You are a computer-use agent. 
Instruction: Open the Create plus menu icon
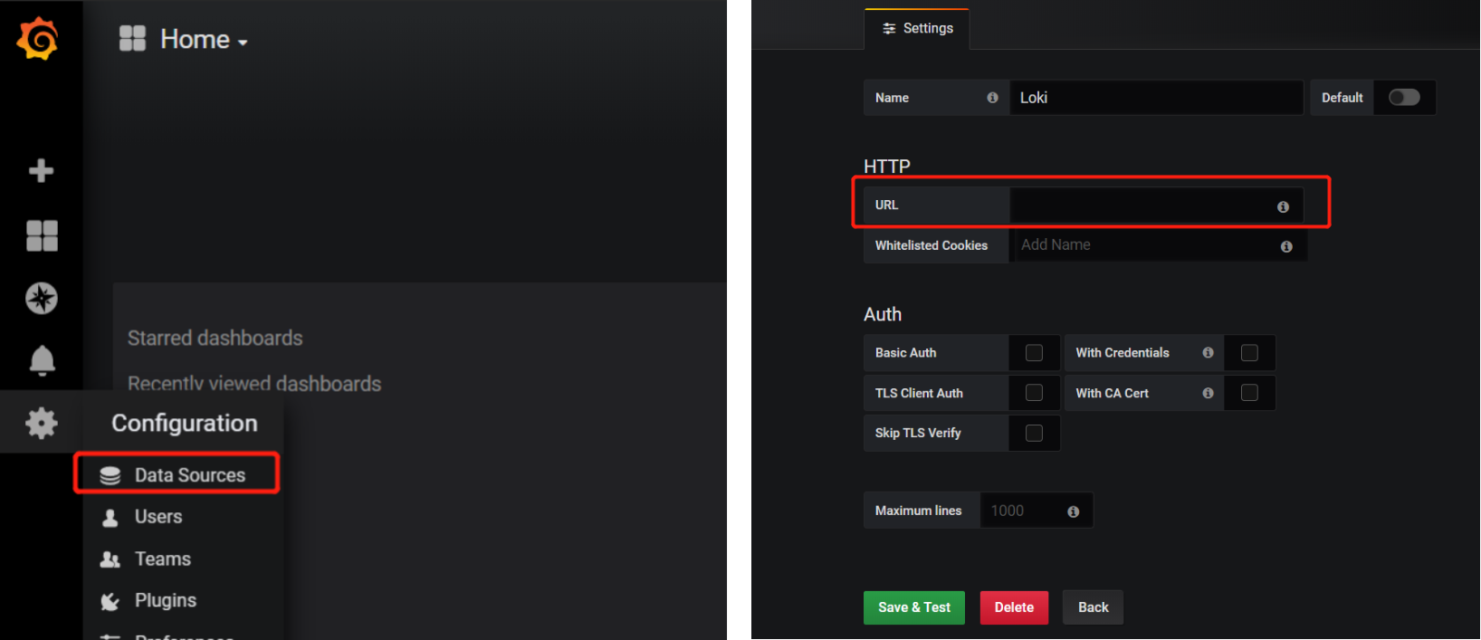click(41, 170)
